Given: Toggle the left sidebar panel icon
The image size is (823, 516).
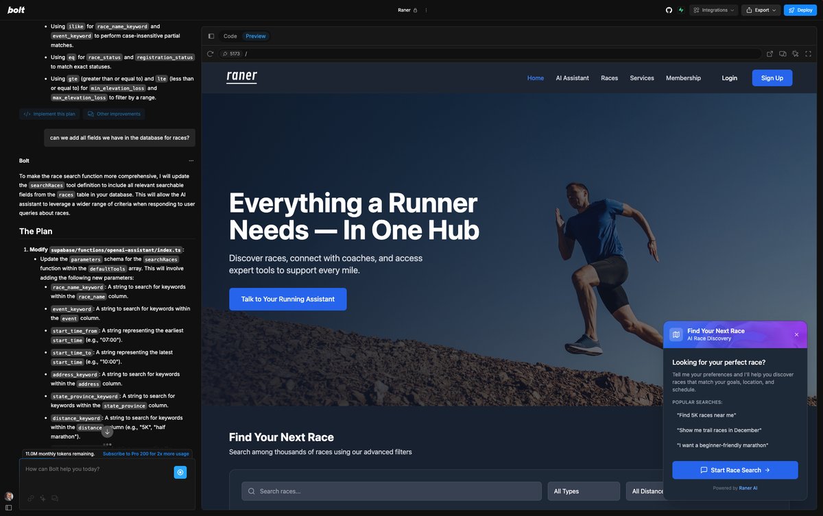Looking at the screenshot, I should [9, 508].
